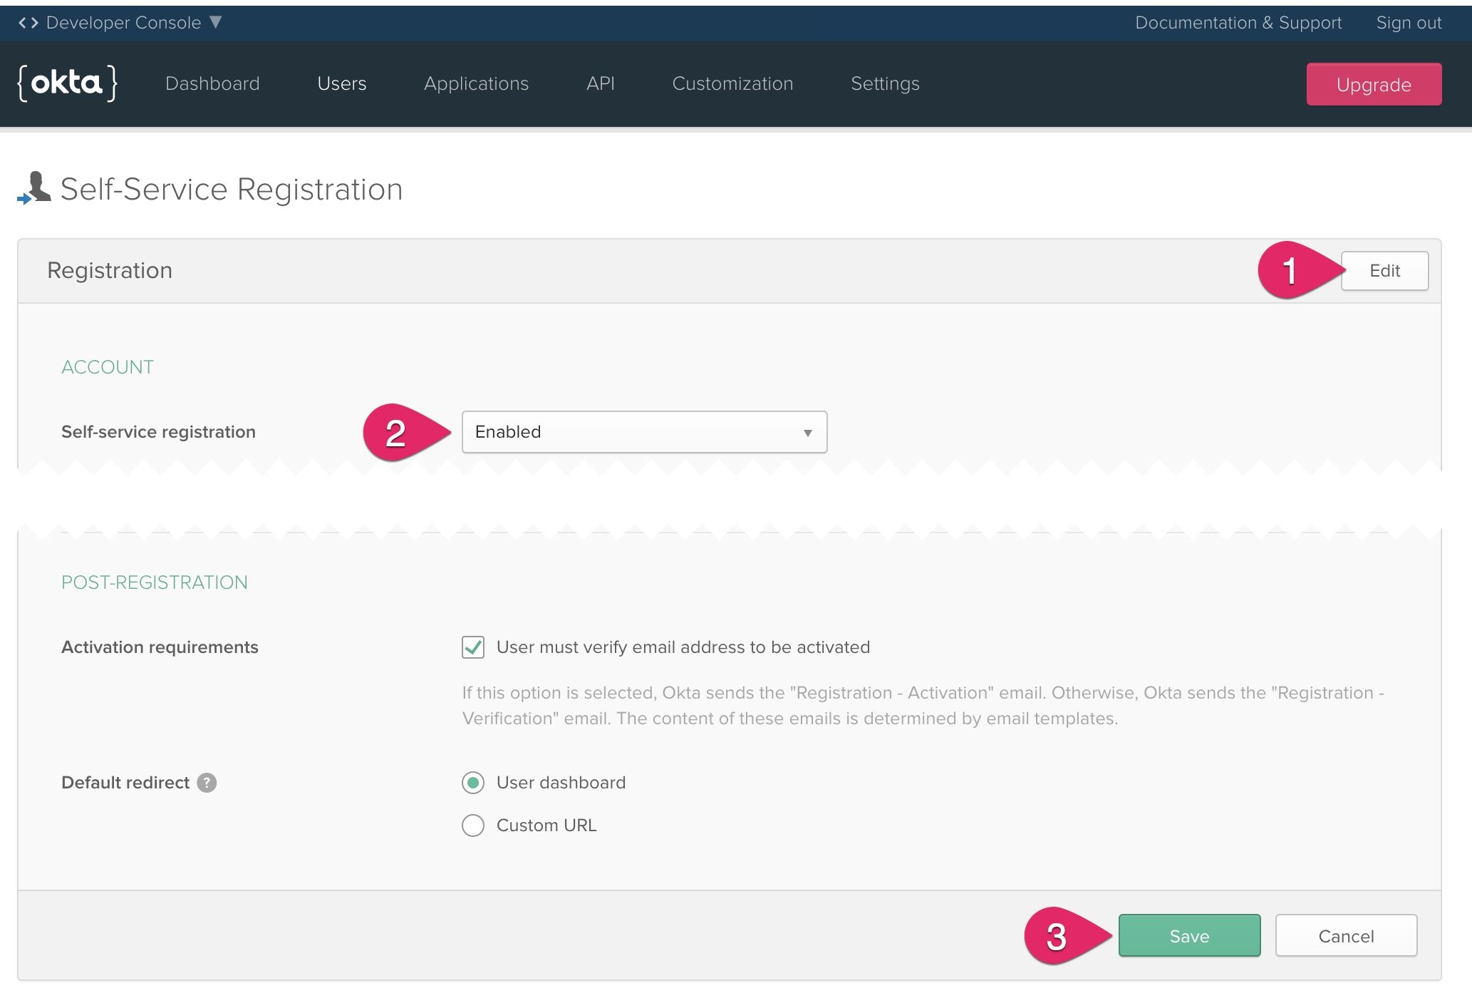Click the POST-REGISTRATION section heading
Viewport: 1472px width, 998px height.
pos(155,582)
